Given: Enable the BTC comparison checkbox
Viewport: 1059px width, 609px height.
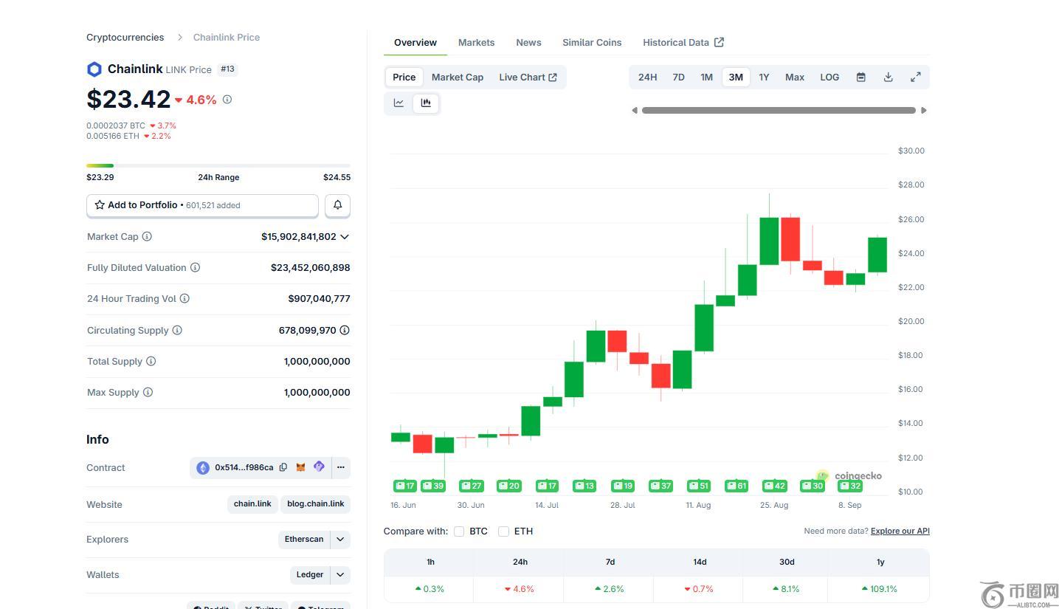Looking at the screenshot, I should click(459, 531).
